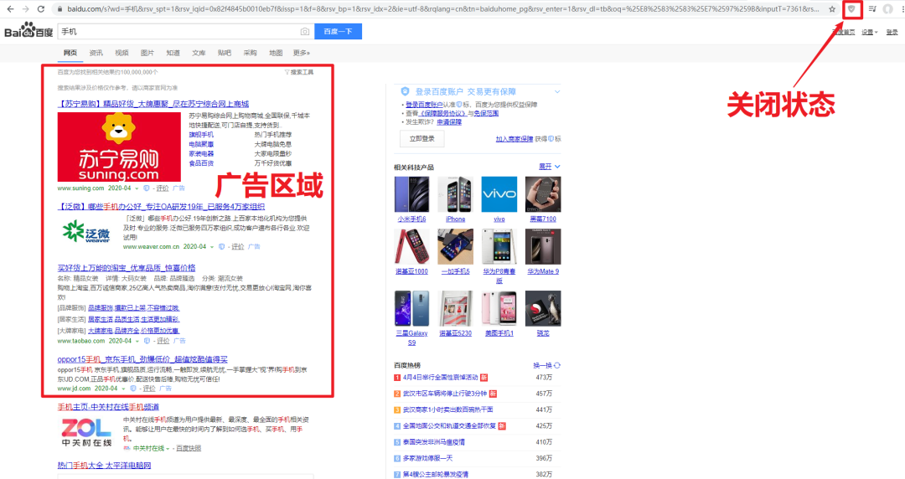Viewport: 905px width, 479px height.
Task: Open dropdown arrow beside www.jd.com 2020-04
Action: point(123,389)
